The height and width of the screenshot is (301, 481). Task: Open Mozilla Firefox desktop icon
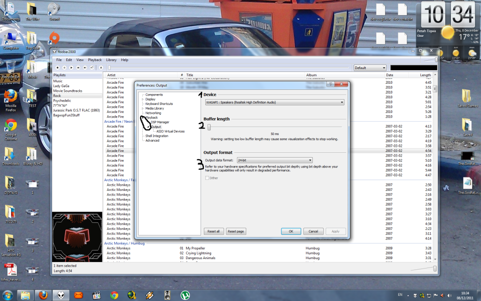tap(11, 101)
